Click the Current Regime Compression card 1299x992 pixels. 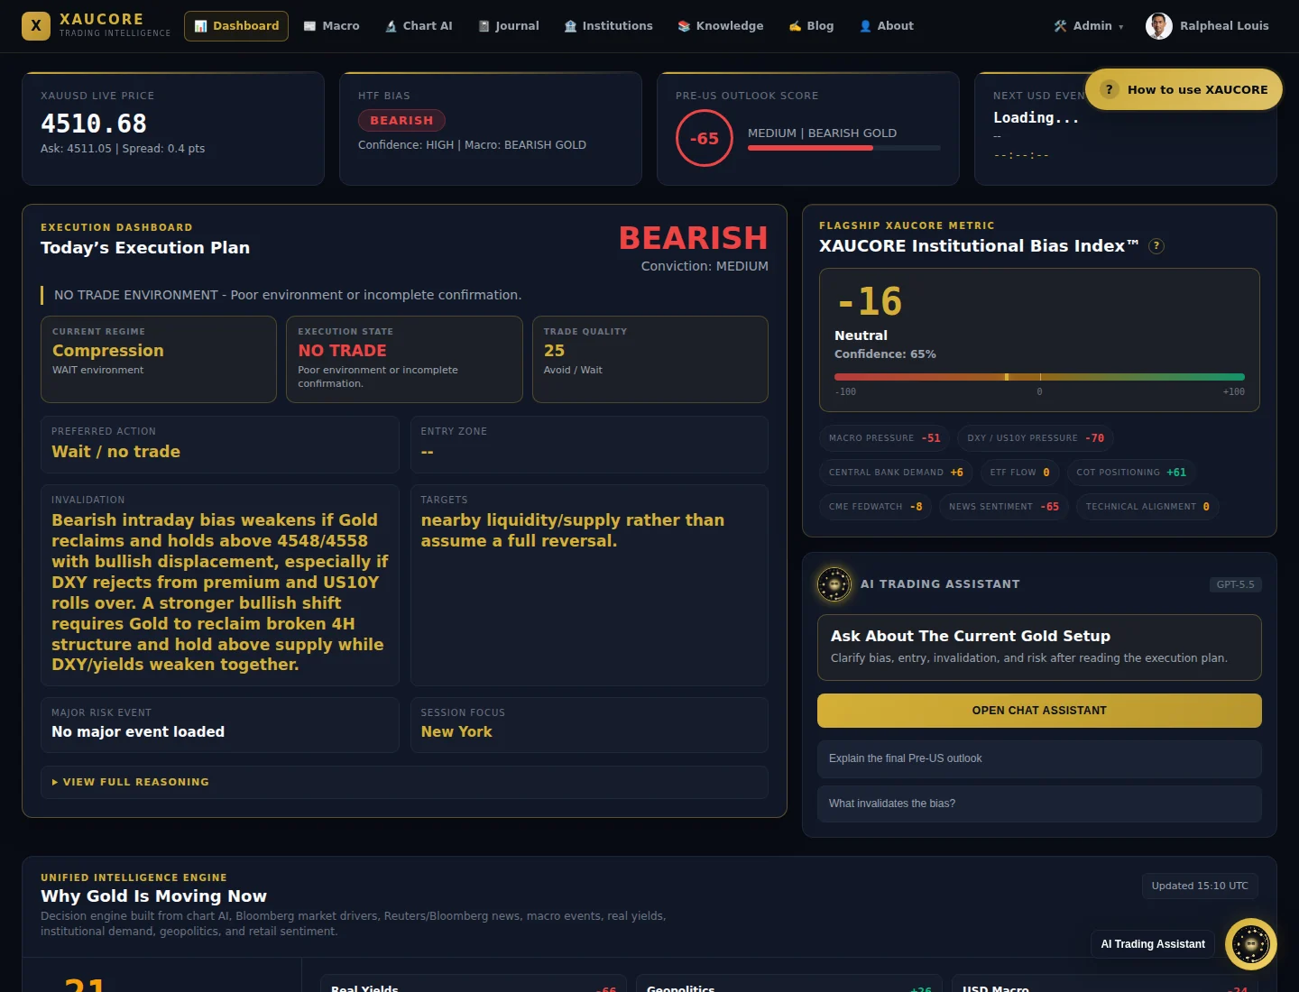(x=159, y=359)
